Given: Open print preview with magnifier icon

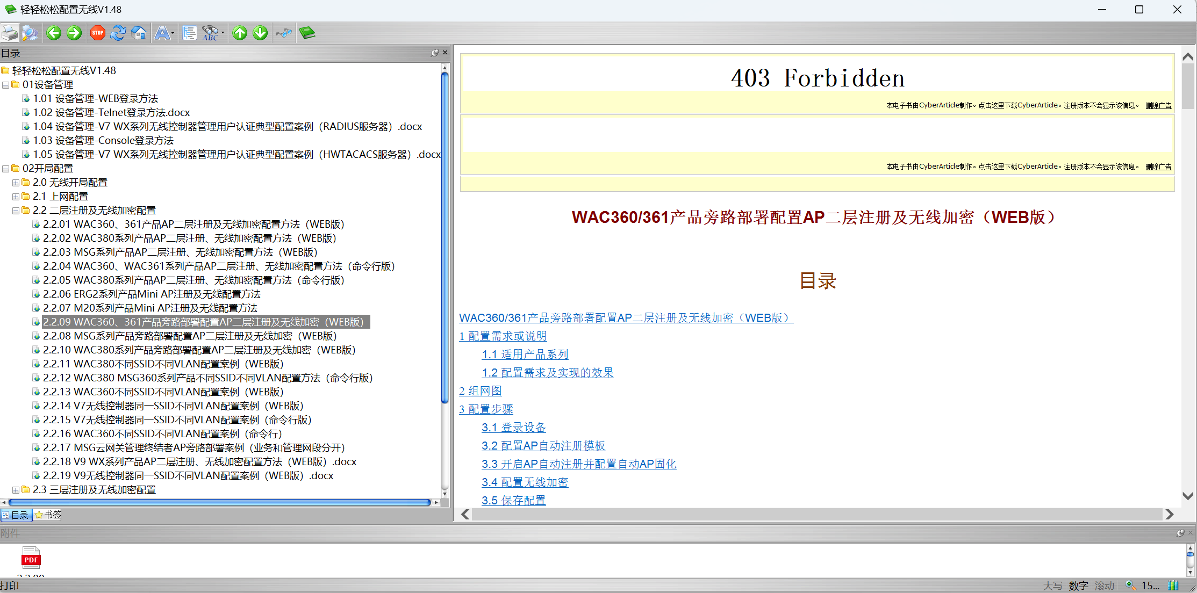Looking at the screenshot, I should (x=30, y=33).
